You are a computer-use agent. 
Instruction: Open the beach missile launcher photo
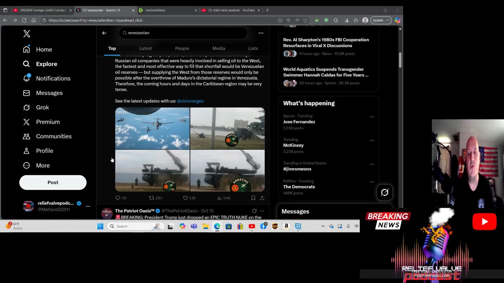[228, 128]
